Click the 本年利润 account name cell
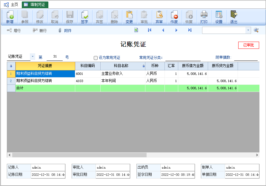This screenshot has height=186, width=266. (x=123, y=81)
